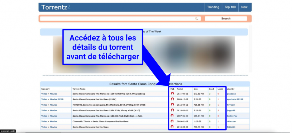The width and height of the screenshot is (292, 133).
Task: Open uploader TvTeam's profile
Action: pos(231,105)
